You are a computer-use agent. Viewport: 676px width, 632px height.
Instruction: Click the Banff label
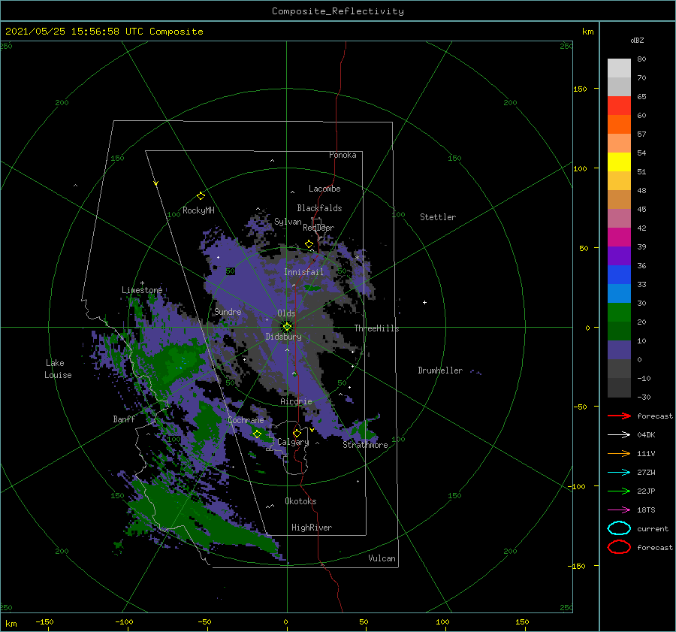pyautogui.click(x=124, y=419)
